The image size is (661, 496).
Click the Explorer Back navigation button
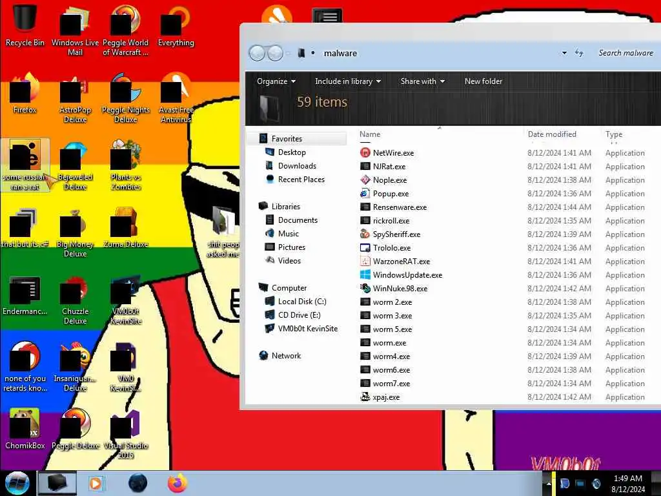point(257,53)
